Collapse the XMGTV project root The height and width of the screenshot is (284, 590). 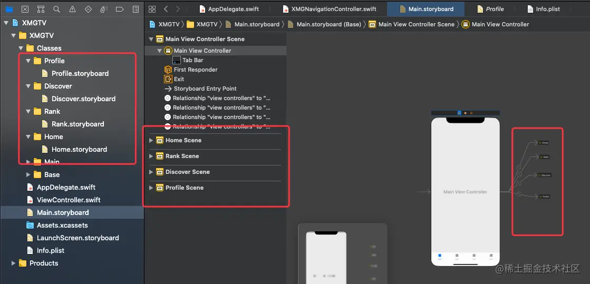pyautogui.click(x=6, y=23)
